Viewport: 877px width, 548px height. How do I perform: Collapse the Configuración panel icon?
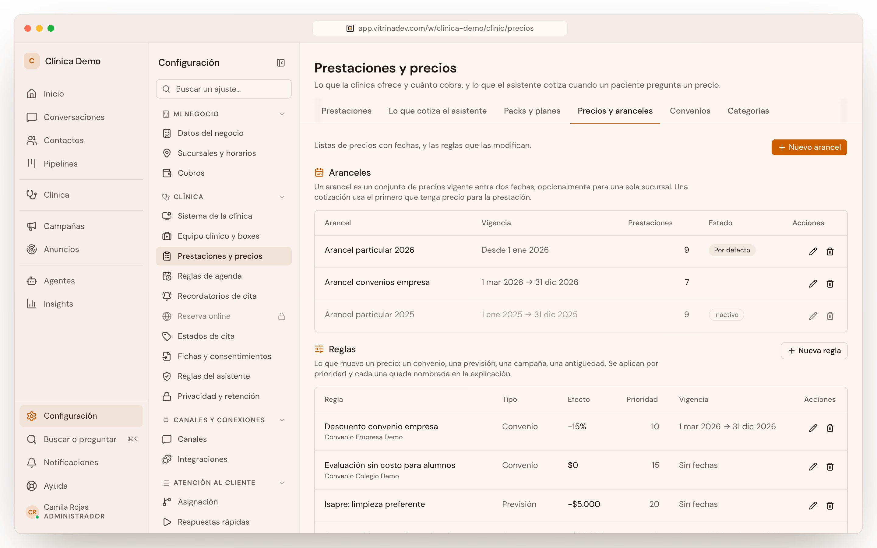280,63
